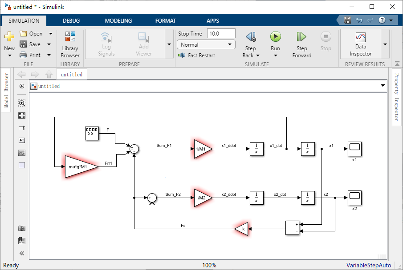Select the Zoom tool in palette
403x270 pixels.
pos(22,103)
